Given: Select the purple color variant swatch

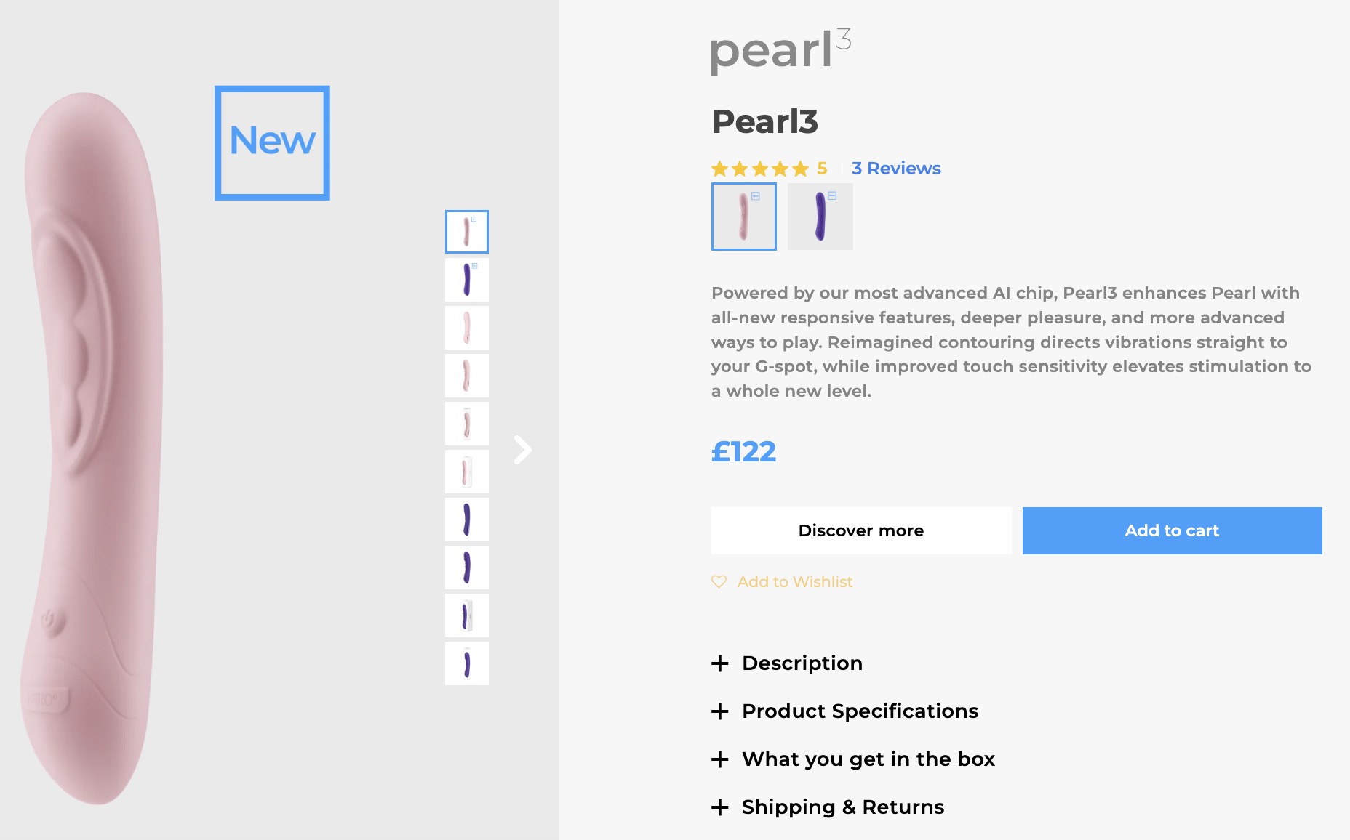Looking at the screenshot, I should pyautogui.click(x=820, y=217).
